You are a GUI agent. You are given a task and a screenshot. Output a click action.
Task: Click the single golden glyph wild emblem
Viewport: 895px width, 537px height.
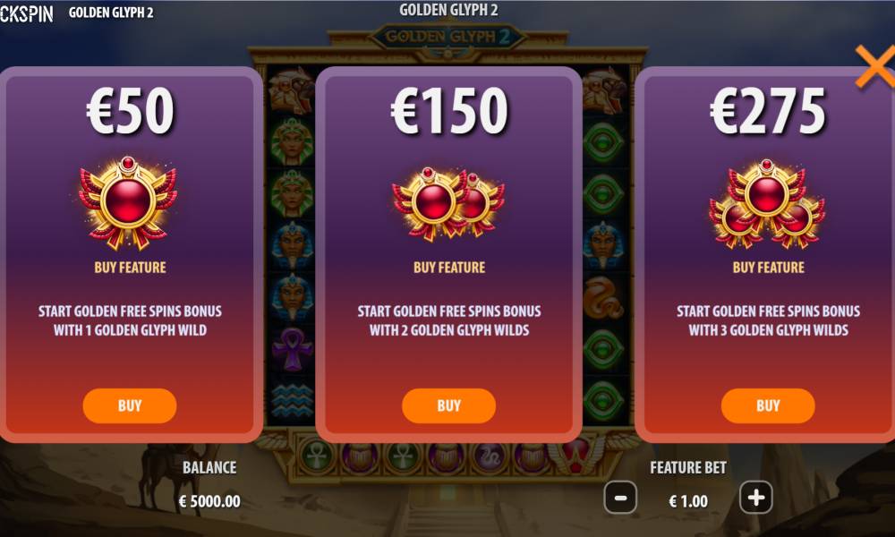pyautogui.click(x=128, y=203)
